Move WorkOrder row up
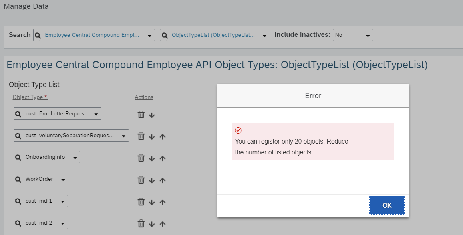Image resolution: width=463 pixels, height=235 pixels. tap(163, 180)
